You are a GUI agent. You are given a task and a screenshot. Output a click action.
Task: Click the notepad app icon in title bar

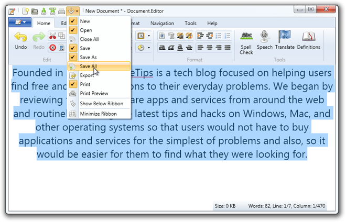pos(12,11)
